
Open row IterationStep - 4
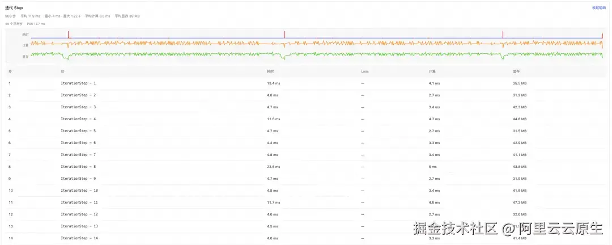click(305, 119)
